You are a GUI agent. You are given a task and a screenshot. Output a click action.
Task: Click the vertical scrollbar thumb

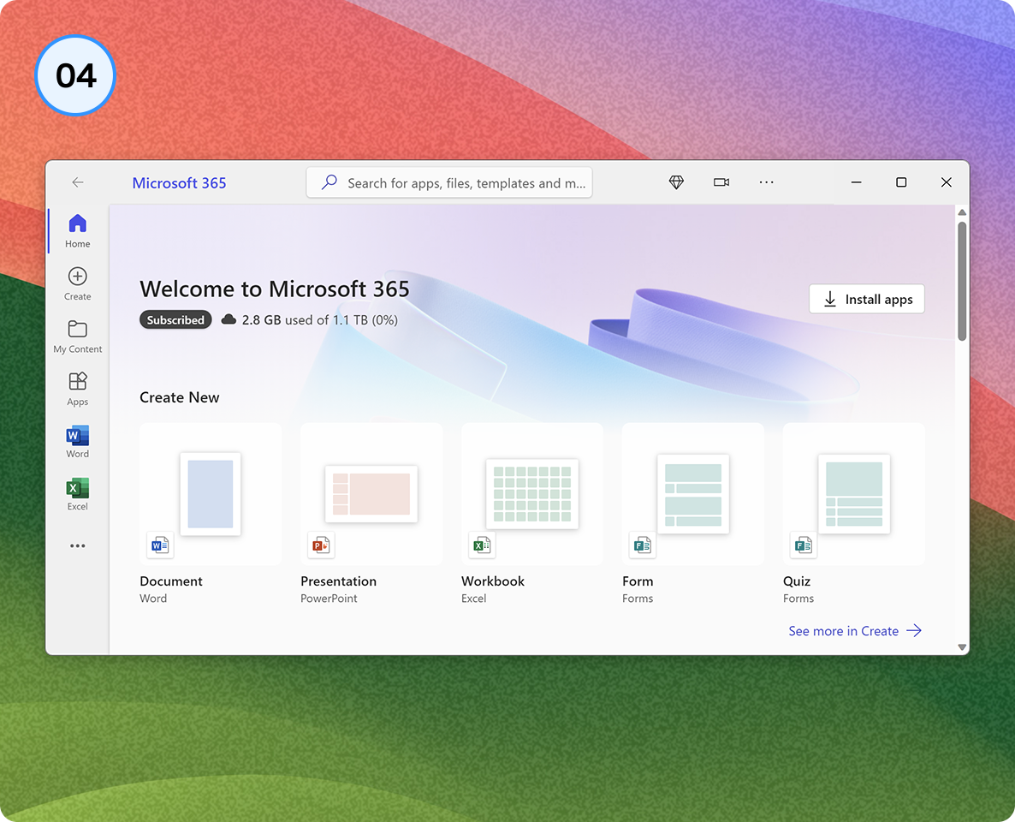click(962, 281)
